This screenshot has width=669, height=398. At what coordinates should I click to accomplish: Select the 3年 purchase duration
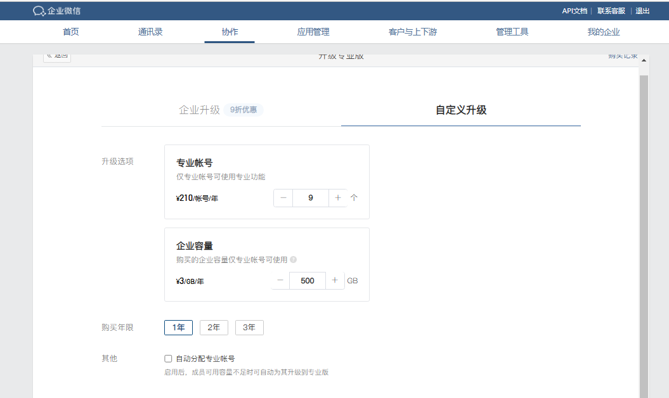click(x=249, y=328)
